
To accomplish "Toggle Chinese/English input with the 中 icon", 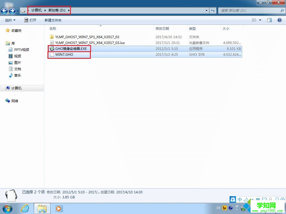I will point(240,200).
